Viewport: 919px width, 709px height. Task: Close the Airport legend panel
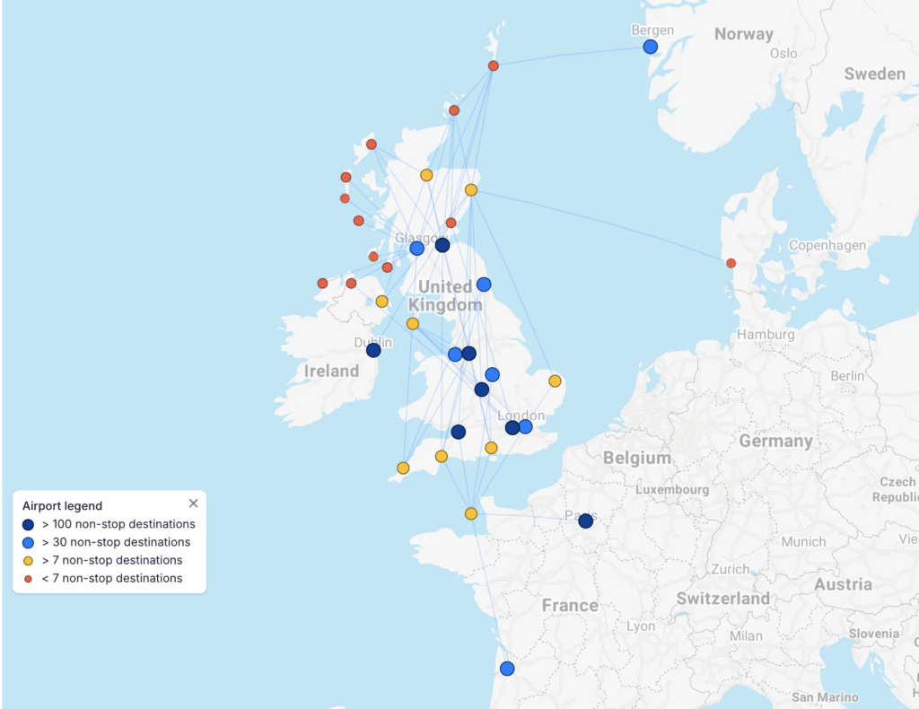tap(194, 503)
